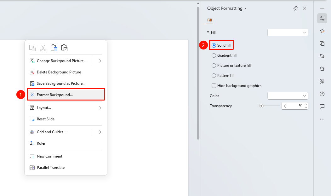
Task: Pin the Object Formatting panel
Action: (x=295, y=8)
